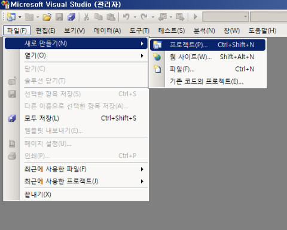This screenshot has width=287, height=230.
Task: Click the New Project toolbar icon
Action: pos(11,17)
